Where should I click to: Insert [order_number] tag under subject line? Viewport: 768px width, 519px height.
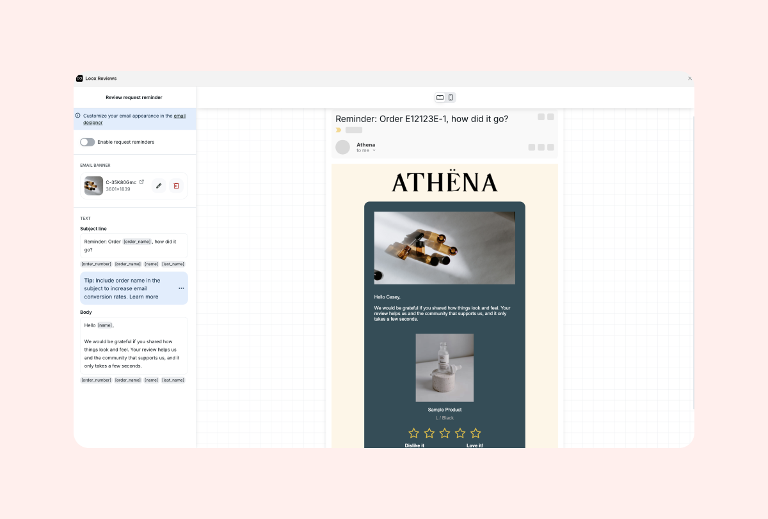(x=96, y=264)
